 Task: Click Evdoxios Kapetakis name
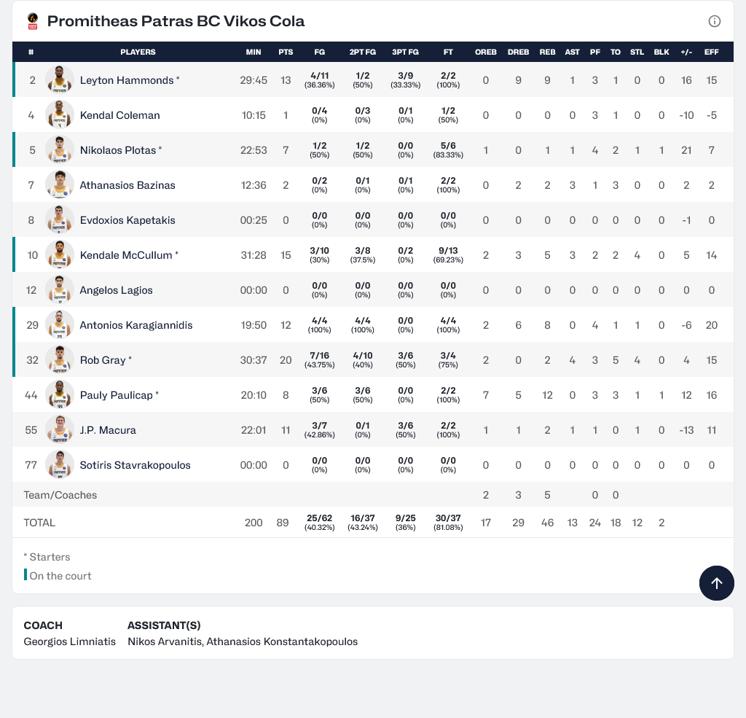[127, 220]
